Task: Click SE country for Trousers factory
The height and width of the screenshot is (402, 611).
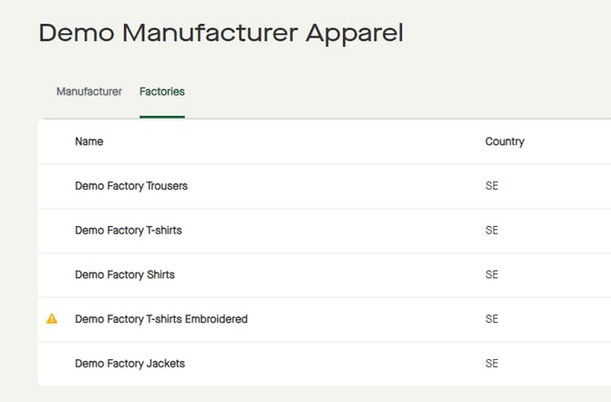Action: point(492,186)
